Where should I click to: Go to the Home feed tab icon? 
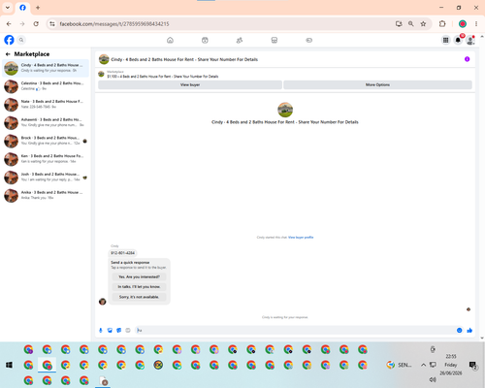[x=170, y=40]
